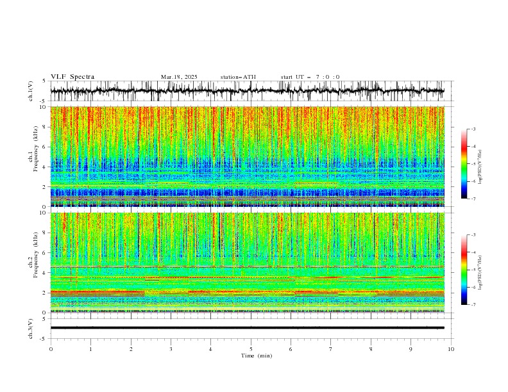Click the ch.1 spectrogram panel
This screenshot has width=508, height=392.
click(248, 156)
